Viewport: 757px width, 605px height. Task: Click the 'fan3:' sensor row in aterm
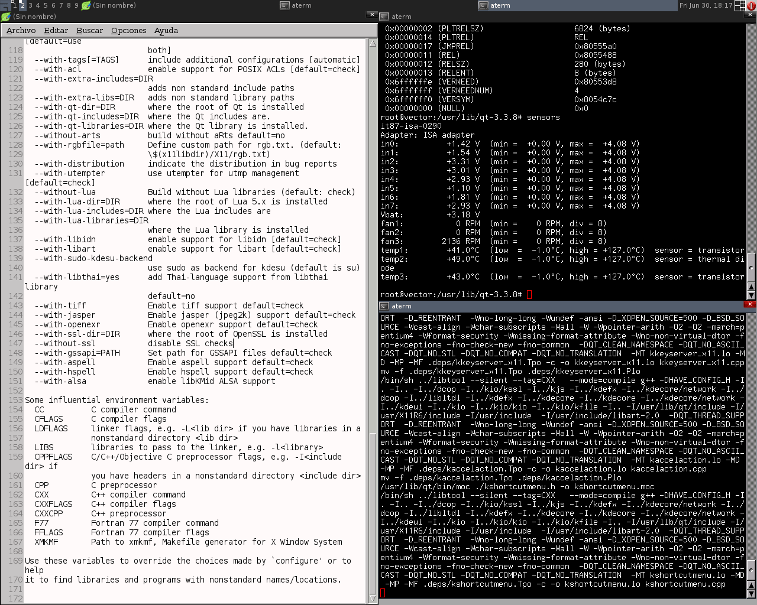(x=493, y=241)
